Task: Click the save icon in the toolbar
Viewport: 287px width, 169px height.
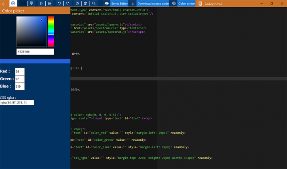Action: [x=32, y=3]
